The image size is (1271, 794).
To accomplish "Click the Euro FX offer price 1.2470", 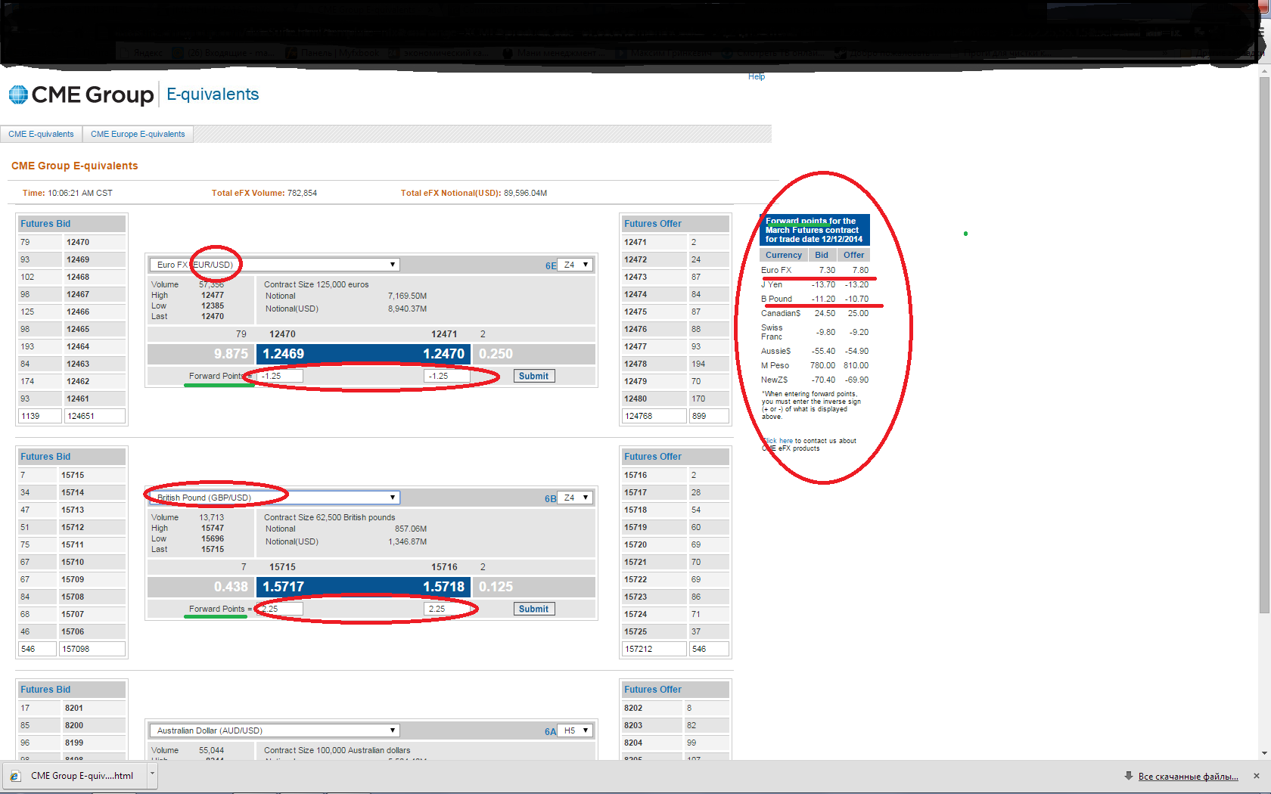I will point(443,354).
